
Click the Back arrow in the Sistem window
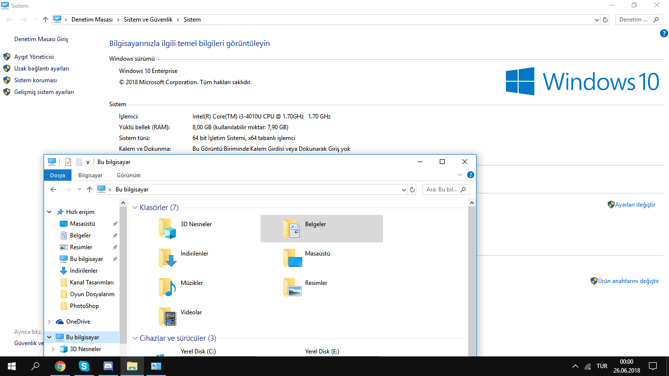[x=10, y=20]
